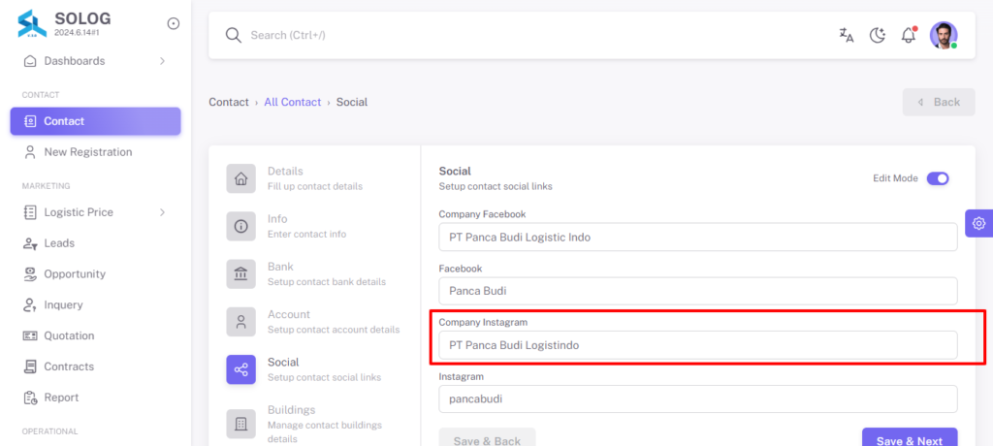Click the Back button
993x446 pixels.
coord(939,102)
